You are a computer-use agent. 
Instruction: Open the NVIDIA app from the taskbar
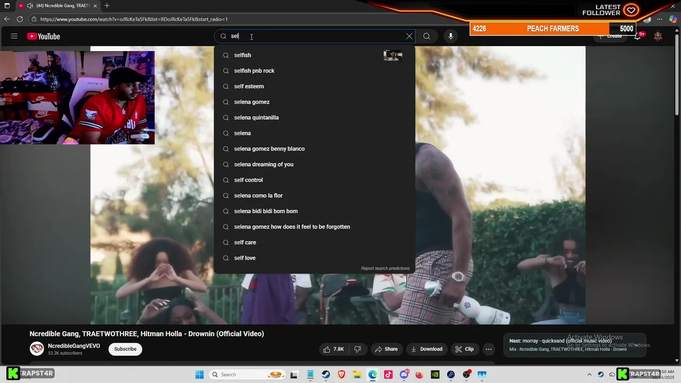(435, 374)
